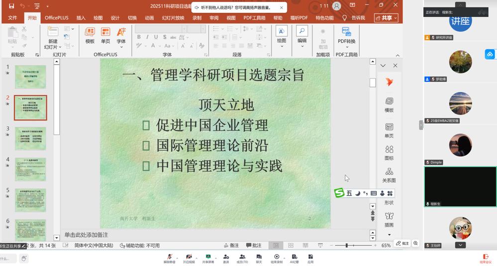The width and height of the screenshot is (497, 266).
Task: Toggle underline U in the font group
Action: point(156,37)
